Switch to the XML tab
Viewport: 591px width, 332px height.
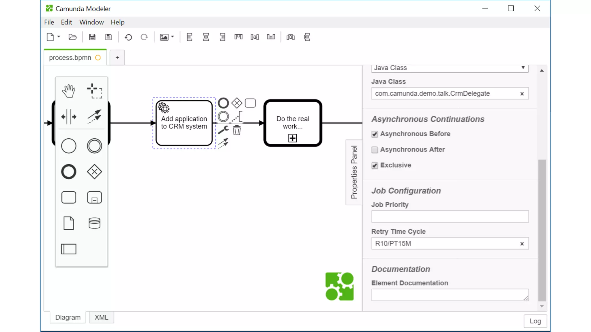click(x=101, y=317)
